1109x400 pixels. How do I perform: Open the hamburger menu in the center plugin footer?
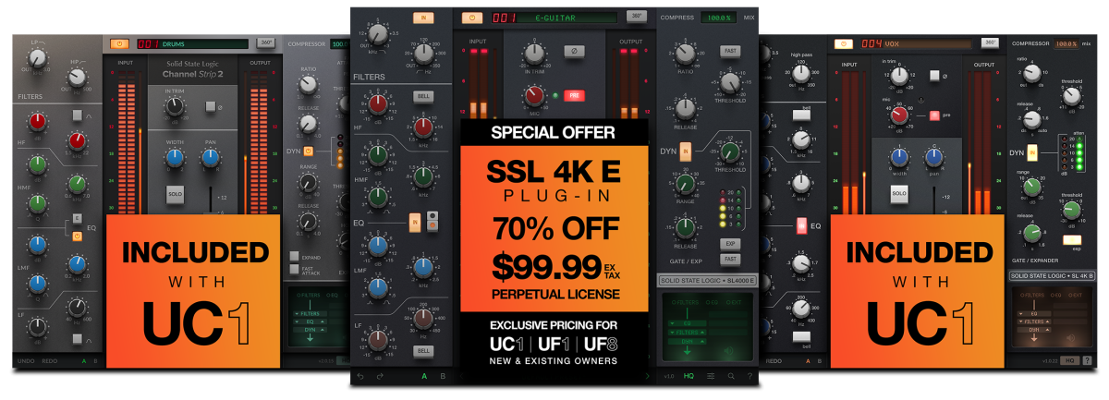click(x=710, y=376)
